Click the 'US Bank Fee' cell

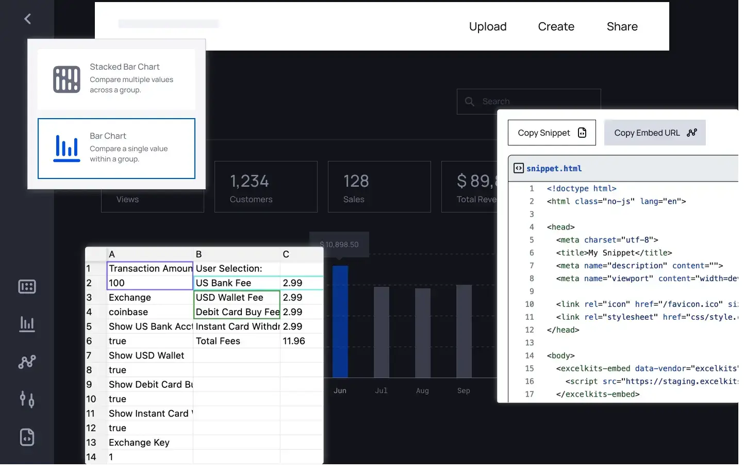coord(237,283)
